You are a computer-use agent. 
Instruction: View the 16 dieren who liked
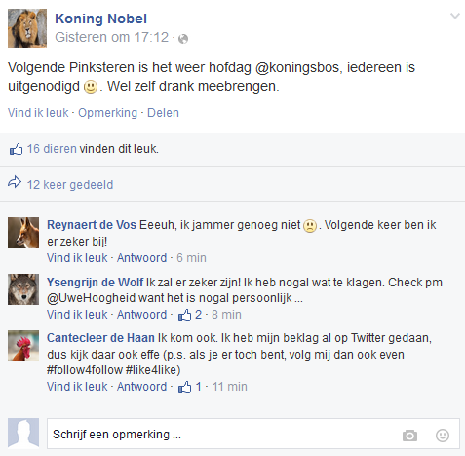click(x=52, y=149)
